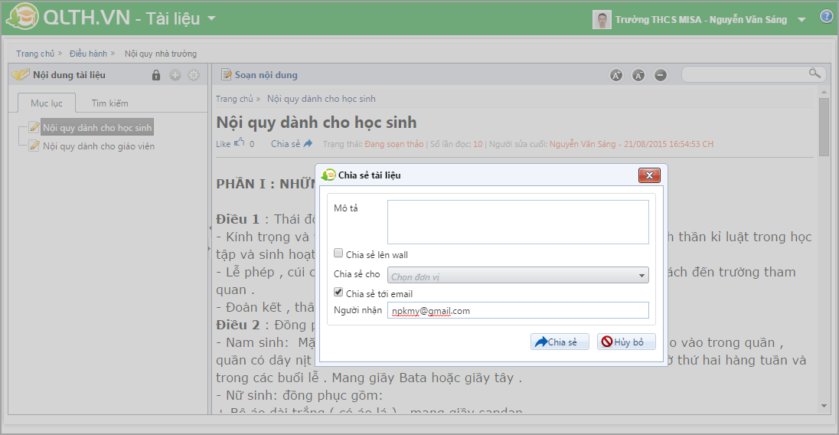Image resolution: width=839 pixels, height=435 pixels.
Task: Select the Mục lục tab
Action: coord(47,103)
